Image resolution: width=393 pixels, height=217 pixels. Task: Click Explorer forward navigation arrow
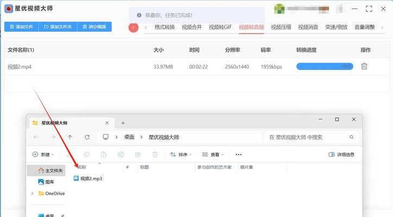pos(53,137)
